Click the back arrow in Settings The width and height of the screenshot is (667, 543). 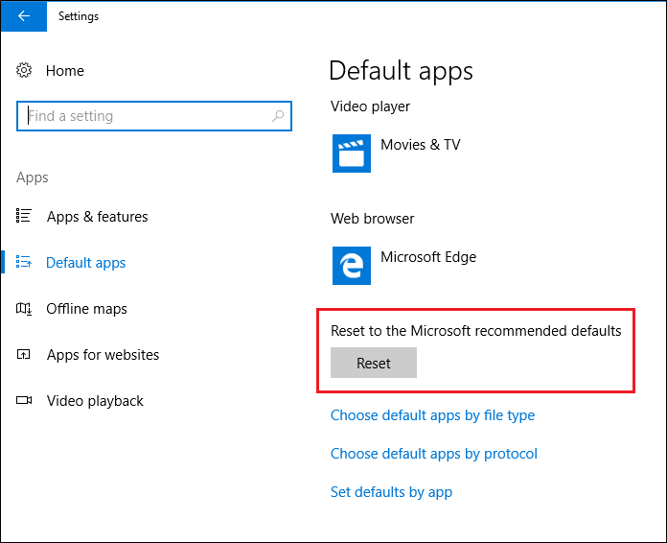coord(24,16)
